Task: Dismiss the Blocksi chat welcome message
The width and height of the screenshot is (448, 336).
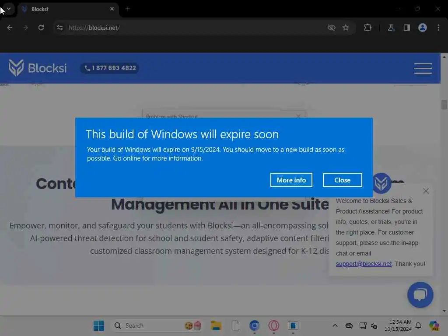Action: pyautogui.click(x=426, y=191)
